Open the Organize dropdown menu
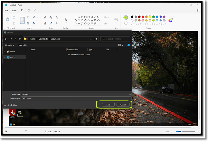This screenshot has width=208, height=141. pyautogui.click(x=10, y=45)
